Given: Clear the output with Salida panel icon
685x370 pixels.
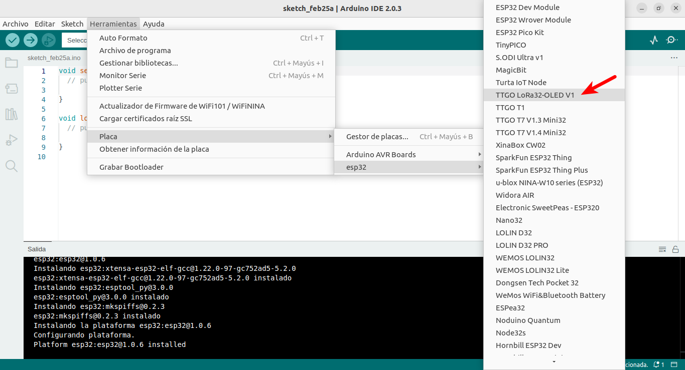Looking at the screenshot, I should point(662,249).
